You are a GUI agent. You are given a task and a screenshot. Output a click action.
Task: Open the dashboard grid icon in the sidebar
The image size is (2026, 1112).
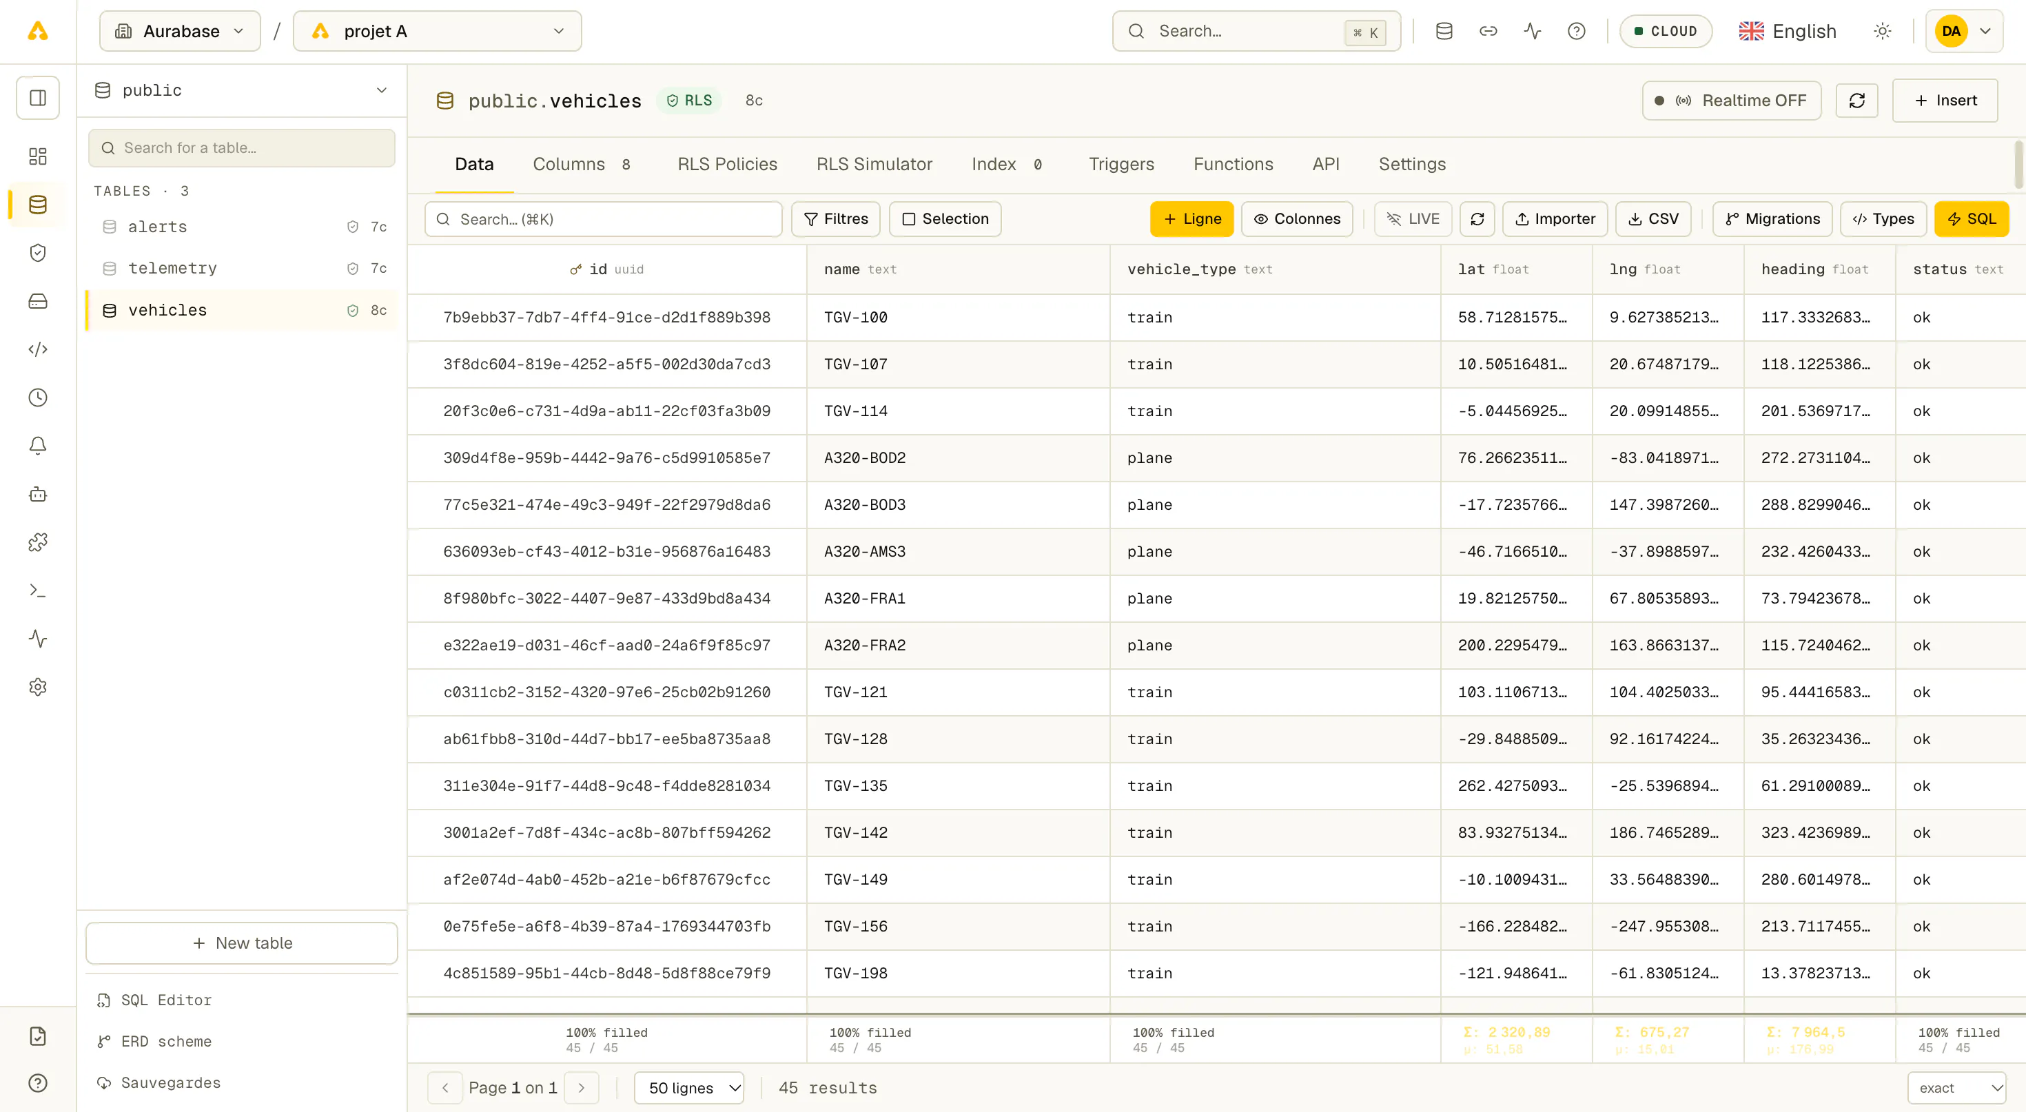tap(38, 156)
